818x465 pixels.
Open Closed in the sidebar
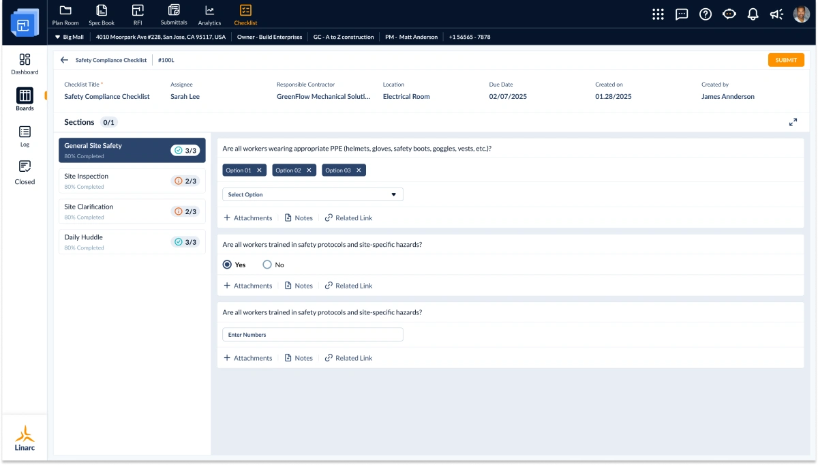pos(25,173)
